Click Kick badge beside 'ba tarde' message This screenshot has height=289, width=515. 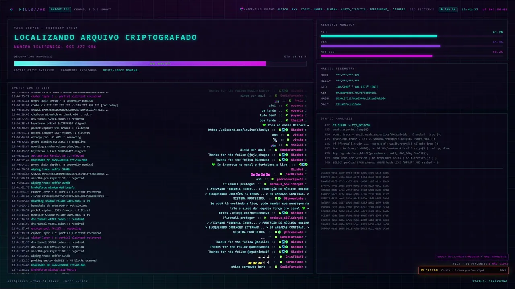click(287, 110)
